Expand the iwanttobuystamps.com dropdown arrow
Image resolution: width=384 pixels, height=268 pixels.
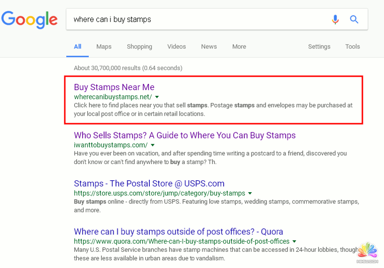(x=153, y=145)
